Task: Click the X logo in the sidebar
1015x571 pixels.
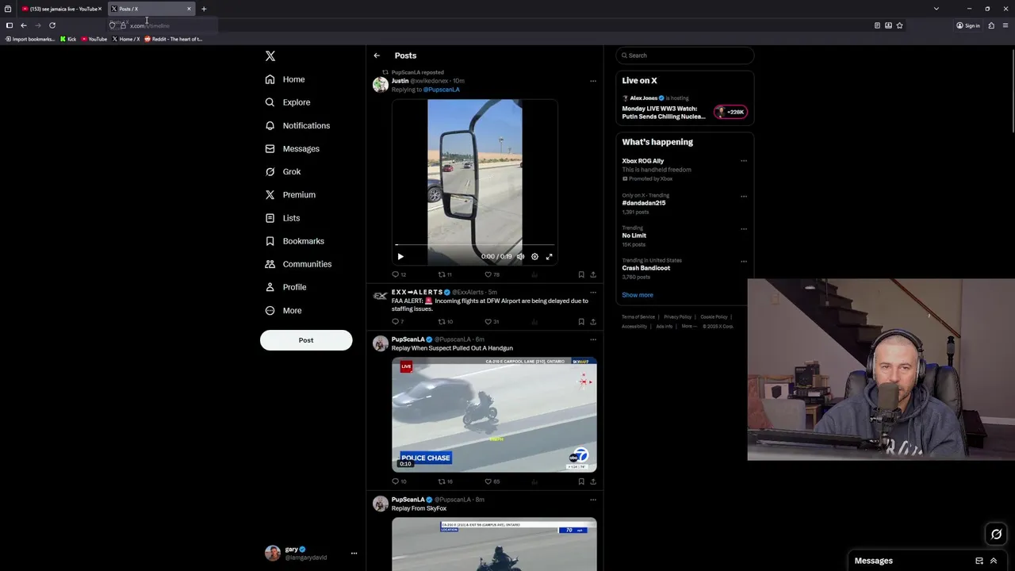Action: pyautogui.click(x=270, y=56)
